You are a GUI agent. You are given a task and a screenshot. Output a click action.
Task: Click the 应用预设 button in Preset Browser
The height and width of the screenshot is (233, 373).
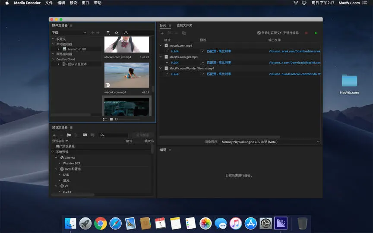click(x=143, y=135)
